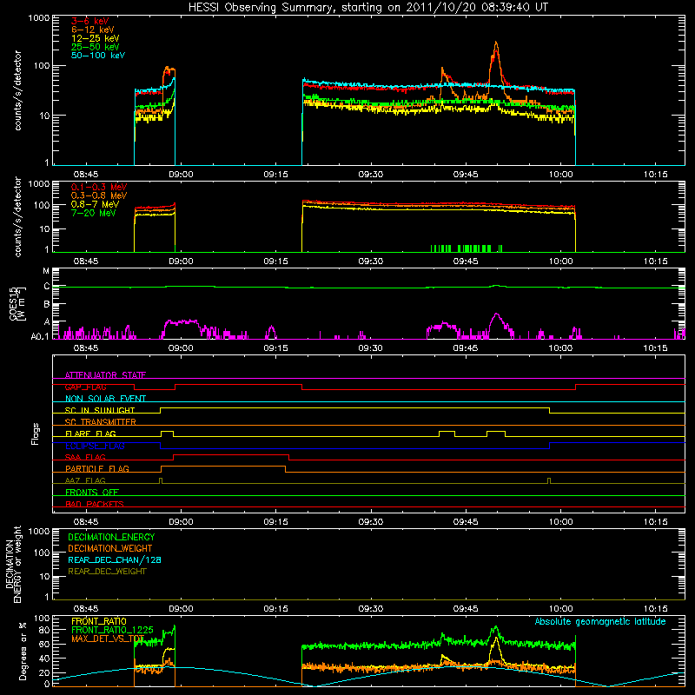
Task: Select the GAP_FLAG label
Action: (85, 387)
